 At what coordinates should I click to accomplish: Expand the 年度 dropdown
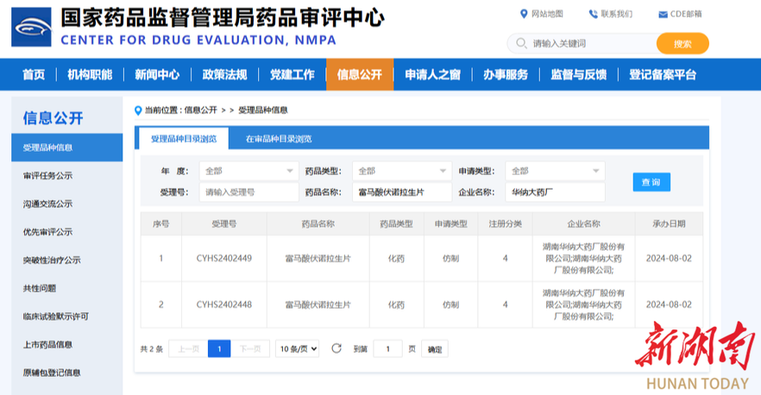coord(248,171)
